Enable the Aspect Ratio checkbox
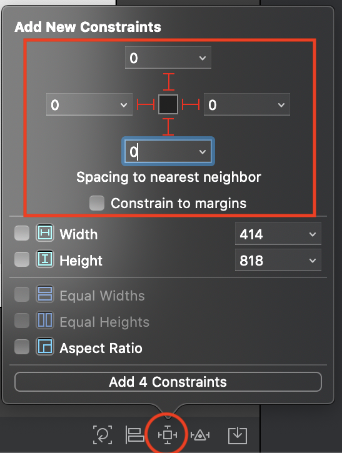 pyautogui.click(x=22, y=347)
